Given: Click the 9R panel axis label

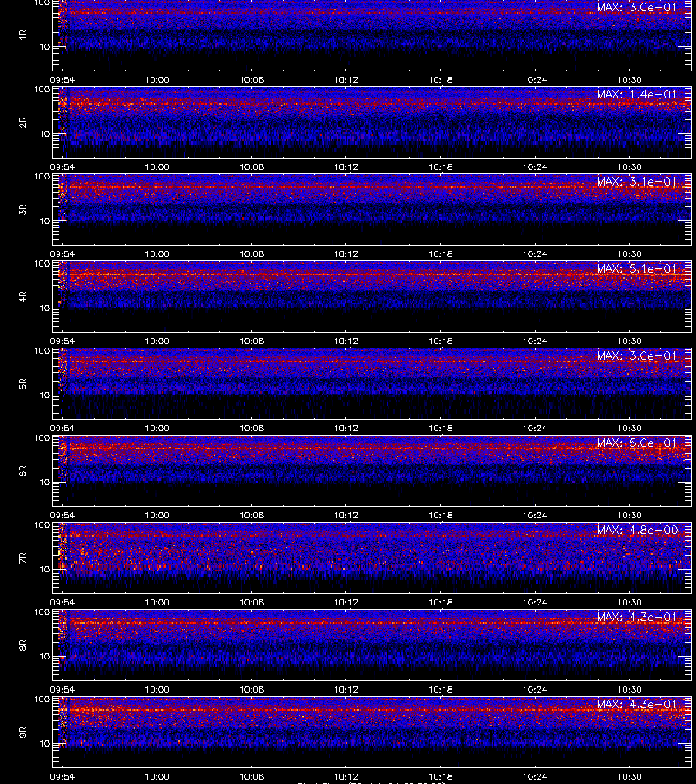Looking at the screenshot, I should click(x=23, y=732).
